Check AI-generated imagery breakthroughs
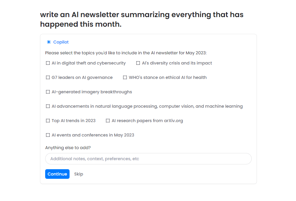Viewport: 296px width, 201px height. coord(48,92)
